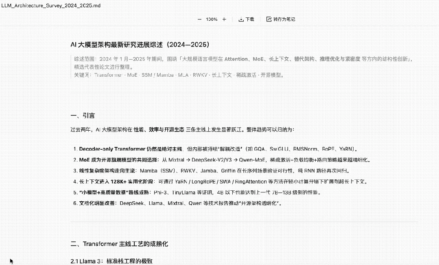This screenshot has height=265, width=439.
Task: Zoom out with the minus icon
Action: point(199,19)
